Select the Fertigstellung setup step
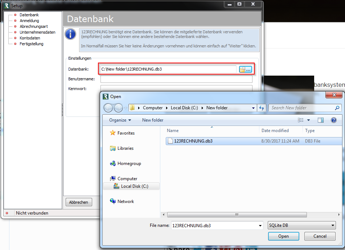The height and width of the screenshot is (250, 345). (x=32, y=44)
